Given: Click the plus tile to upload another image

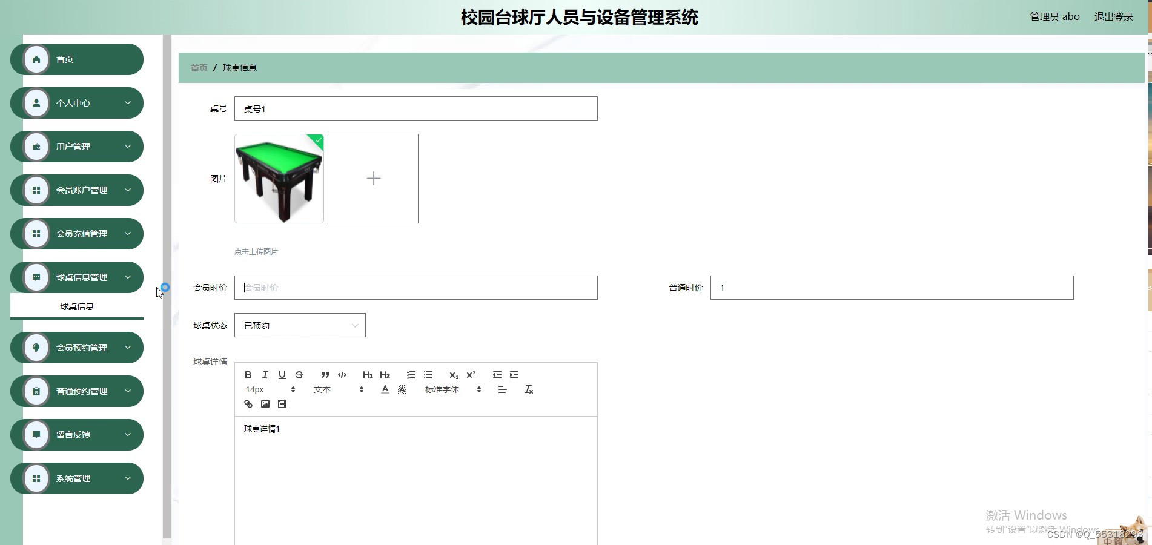Looking at the screenshot, I should (373, 178).
